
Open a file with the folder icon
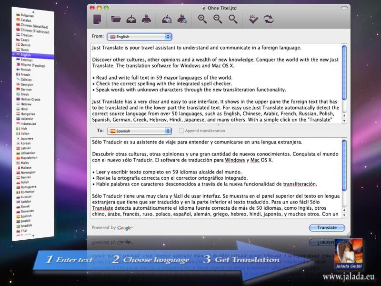pos(116,19)
